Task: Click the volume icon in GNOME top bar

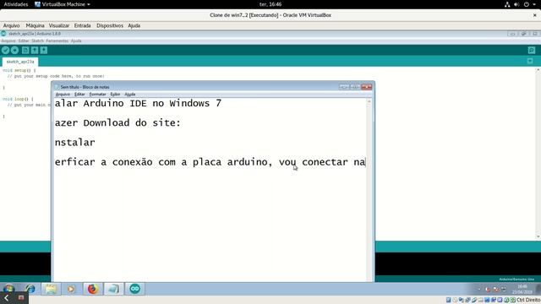Action: (516, 4)
